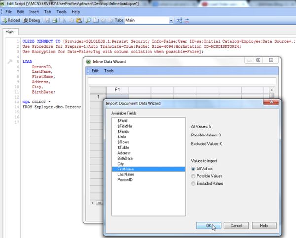Switch to the Main script tab
296x238 pixels.
tap(9, 32)
